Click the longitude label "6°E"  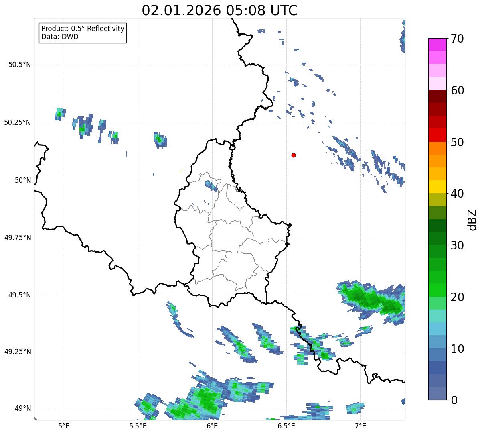coord(212,426)
